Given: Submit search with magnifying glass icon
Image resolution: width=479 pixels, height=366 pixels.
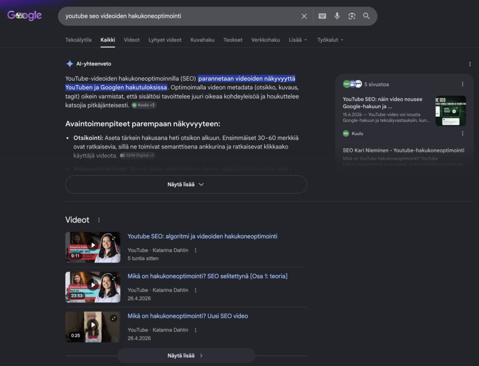Looking at the screenshot, I should [366, 16].
